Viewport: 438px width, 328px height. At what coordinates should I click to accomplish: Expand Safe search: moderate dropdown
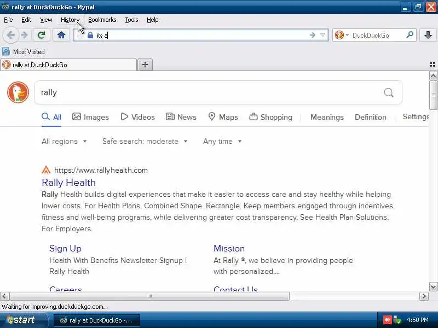[x=145, y=141]
